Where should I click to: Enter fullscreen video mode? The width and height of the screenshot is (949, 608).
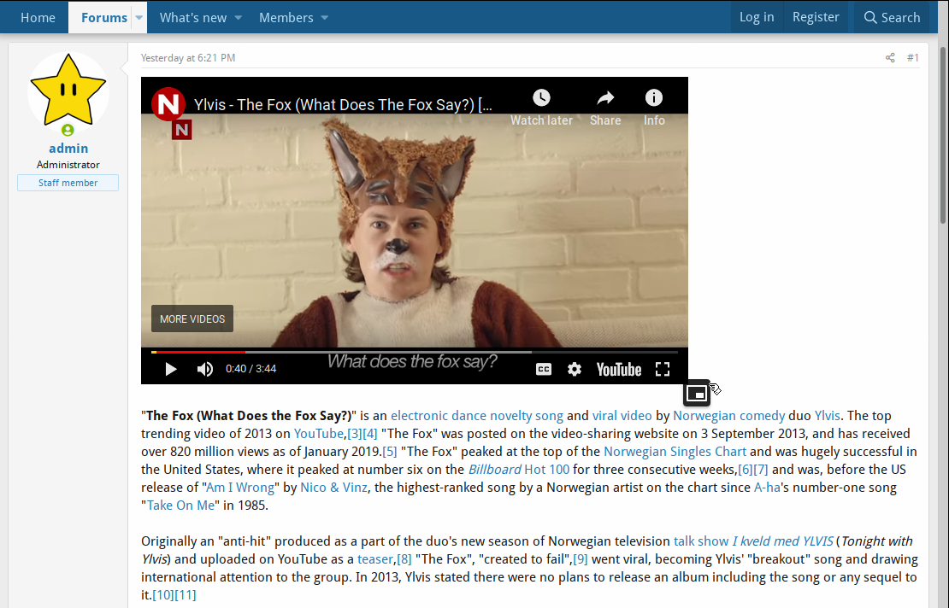663,369
